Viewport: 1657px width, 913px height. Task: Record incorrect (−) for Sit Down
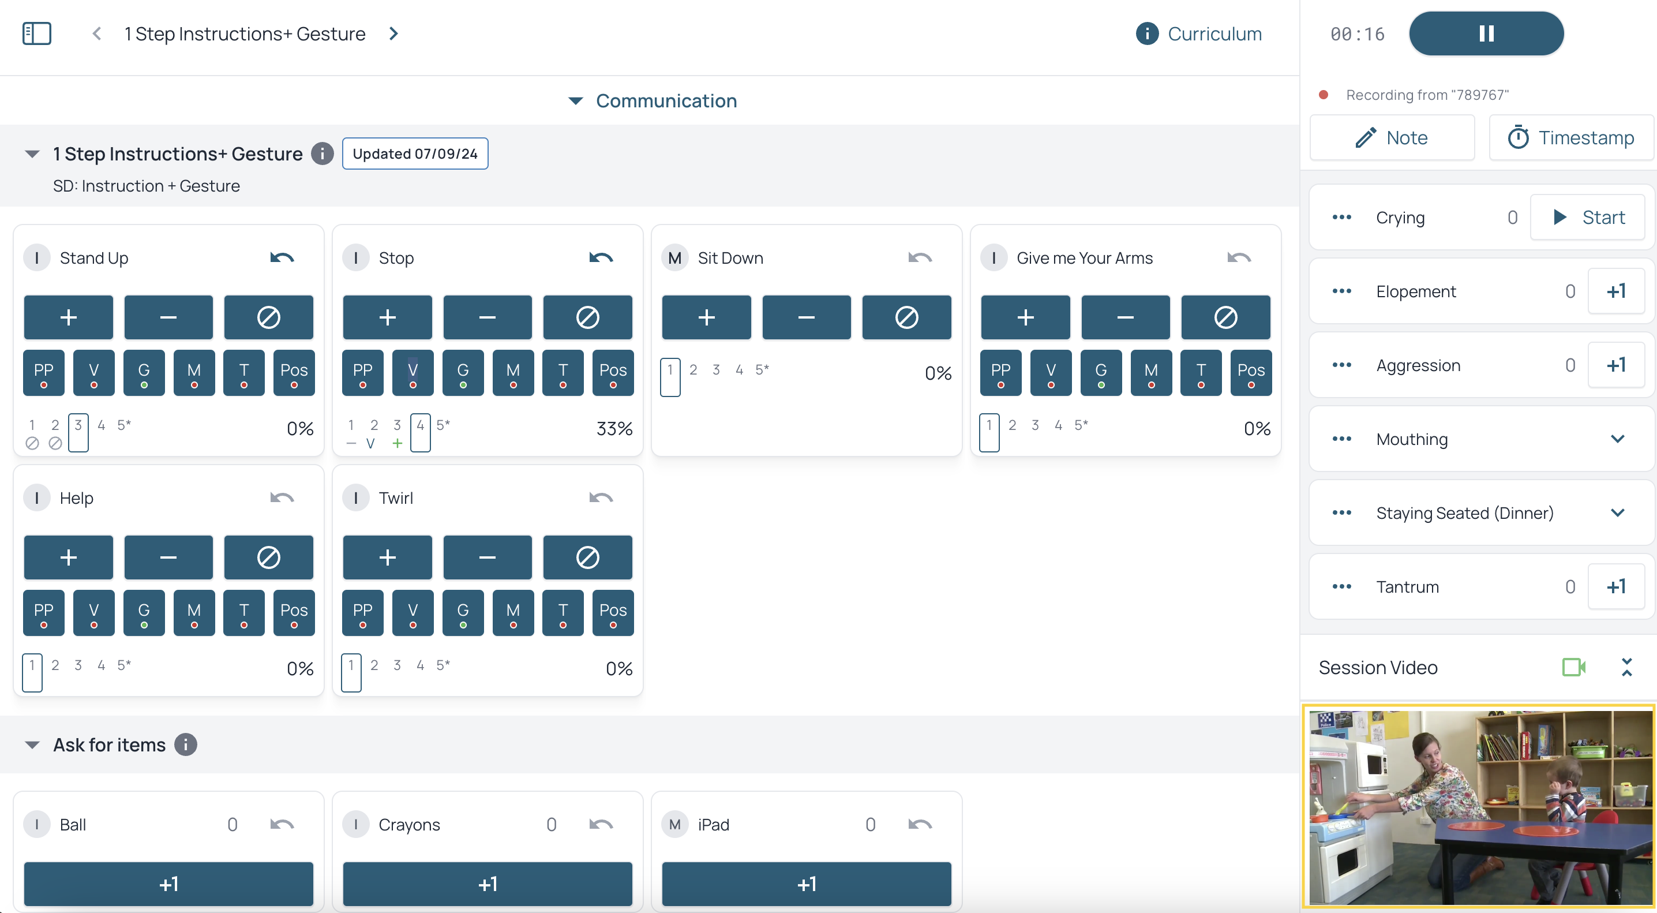click(807, 317)
